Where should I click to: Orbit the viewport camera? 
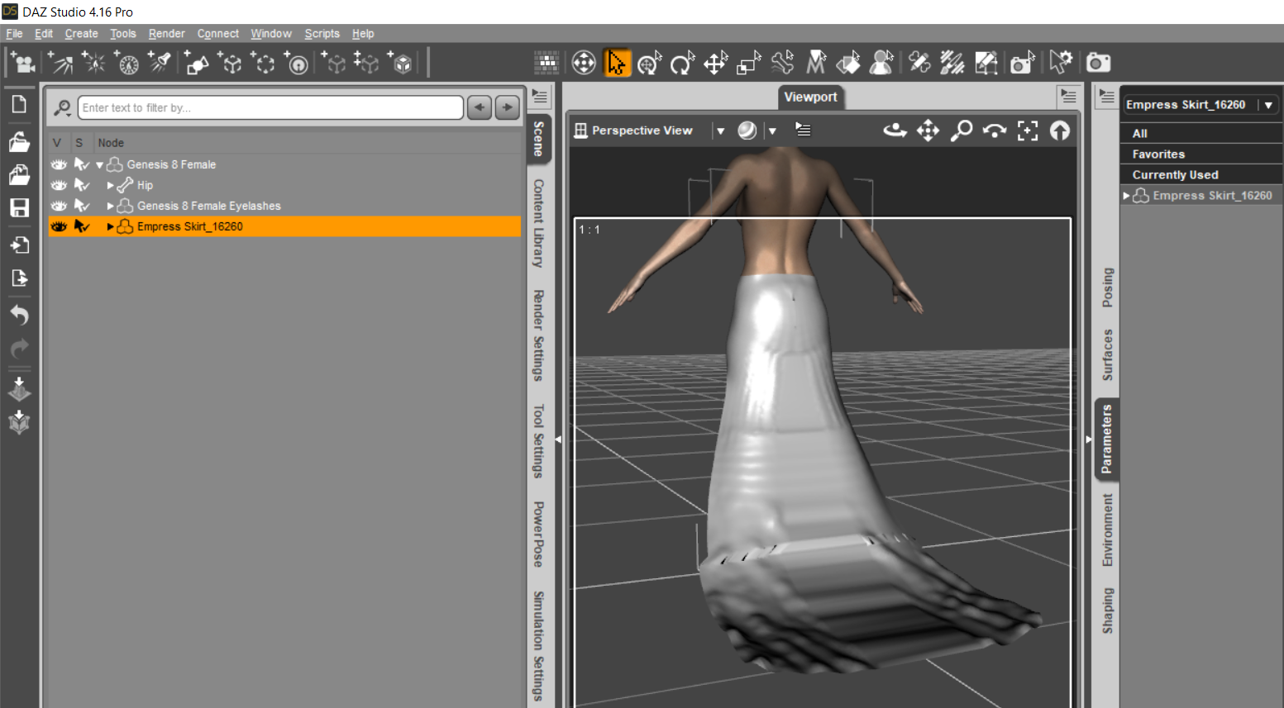[895, 131]
